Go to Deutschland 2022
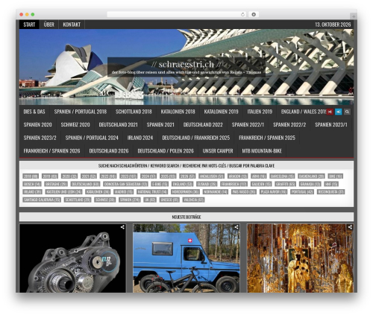Viewport: 373px width, 315px height. (203, 124)
